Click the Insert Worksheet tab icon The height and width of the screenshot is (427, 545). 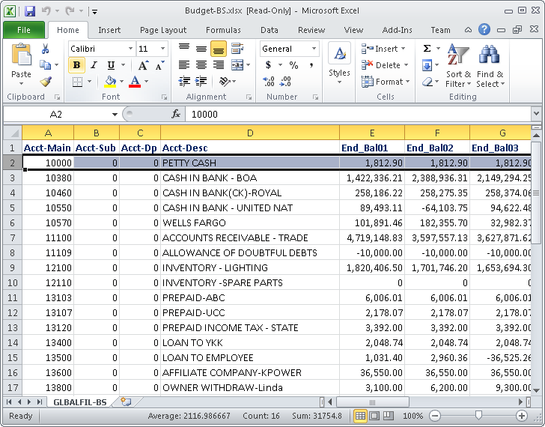coord(126,402)
